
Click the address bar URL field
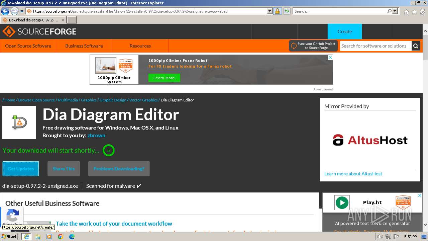point(146,11)
